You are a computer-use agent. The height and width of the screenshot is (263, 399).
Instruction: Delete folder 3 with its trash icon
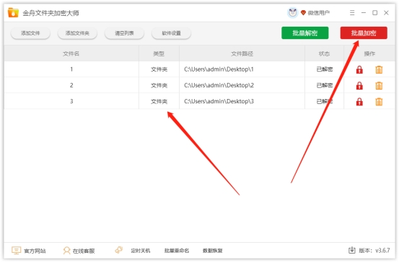379,102
